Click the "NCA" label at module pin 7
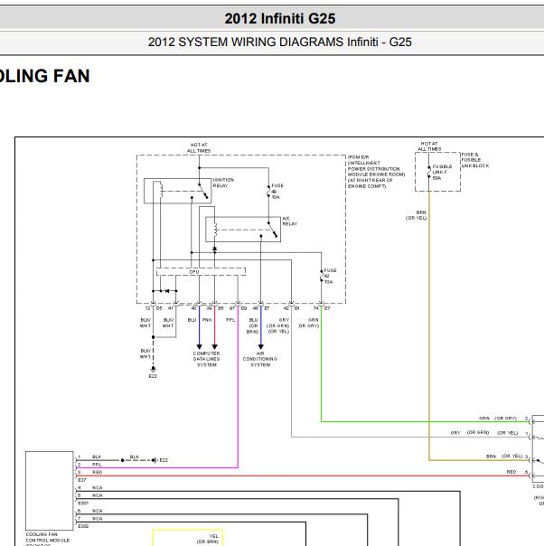The height and width of the screenshot is (546, 544). point(97,519)
